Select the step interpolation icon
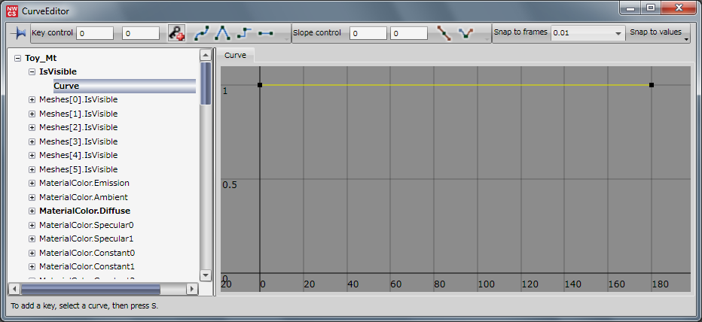This screenshot has height=322, width=702. (244, 34)
